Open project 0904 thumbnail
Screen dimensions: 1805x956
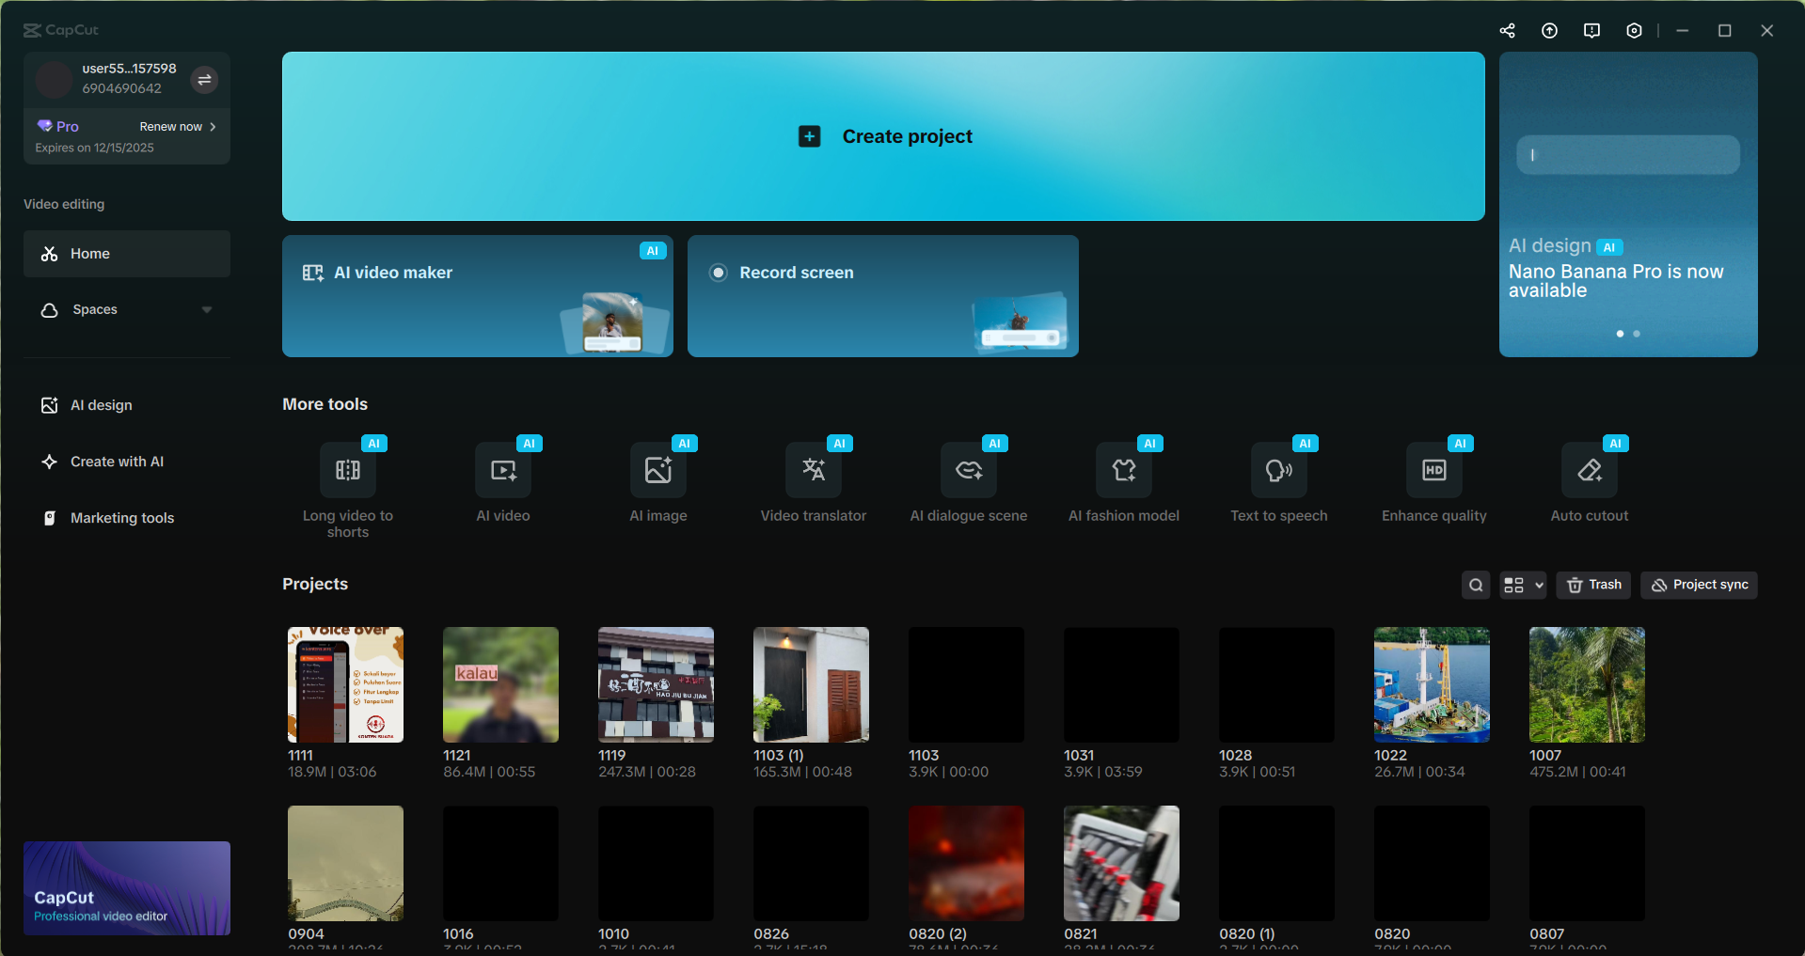coord(345,863)
